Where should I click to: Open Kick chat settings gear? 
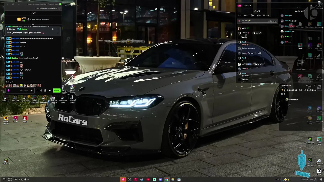pos(50,90)
